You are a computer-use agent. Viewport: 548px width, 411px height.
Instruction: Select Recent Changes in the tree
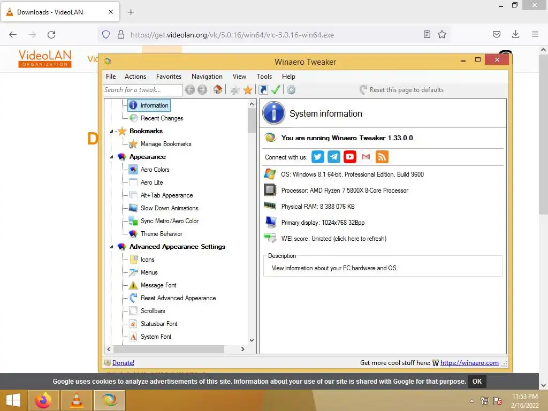coord(162,118)
